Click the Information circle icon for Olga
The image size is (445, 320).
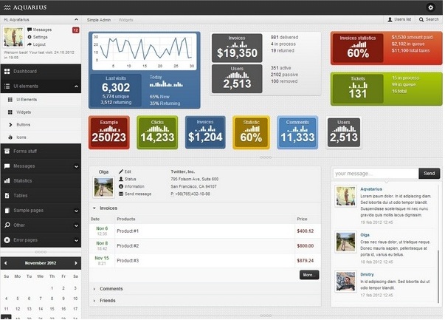pos(121,186)
